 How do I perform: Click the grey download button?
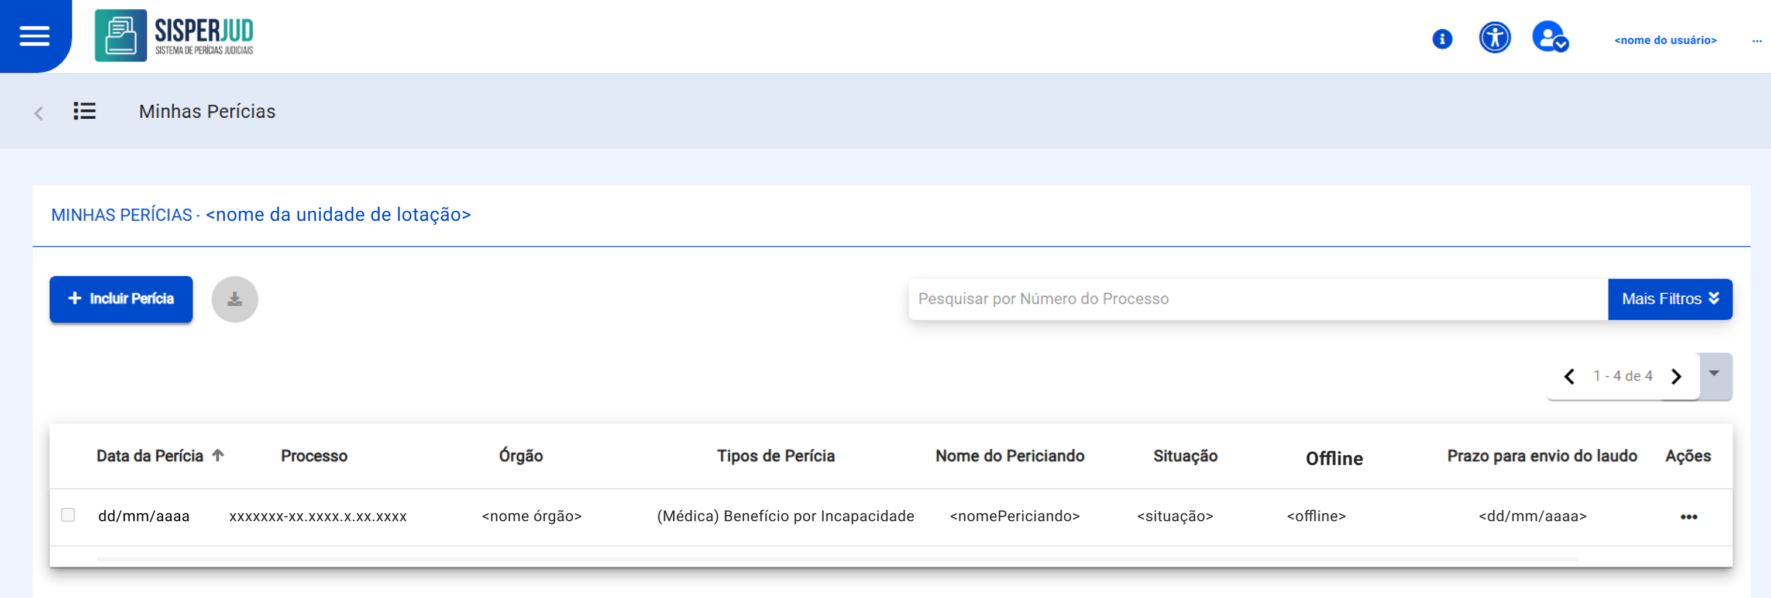[x=235, y=299]
